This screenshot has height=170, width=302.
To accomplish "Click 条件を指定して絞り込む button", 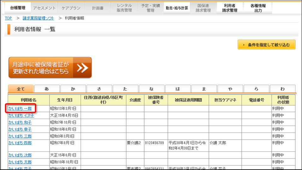I will point(266,45).
